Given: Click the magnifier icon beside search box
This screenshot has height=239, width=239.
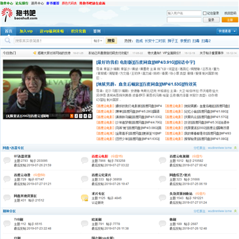Looking at the screenshot, I should point(7,40).
